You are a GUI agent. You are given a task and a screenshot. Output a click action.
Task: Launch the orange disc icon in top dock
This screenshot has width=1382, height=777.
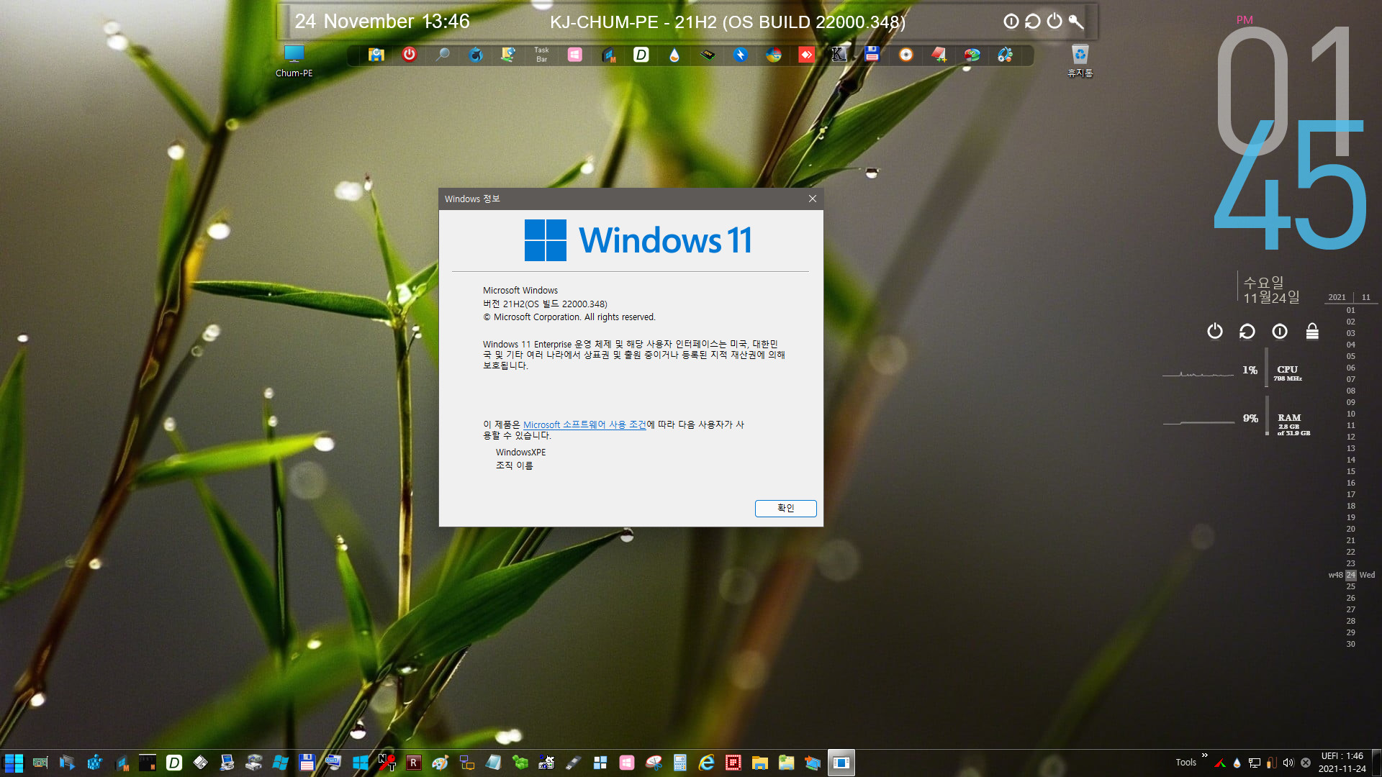click(906, 55)
